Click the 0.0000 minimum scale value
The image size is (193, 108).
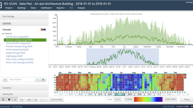[129, 100]
